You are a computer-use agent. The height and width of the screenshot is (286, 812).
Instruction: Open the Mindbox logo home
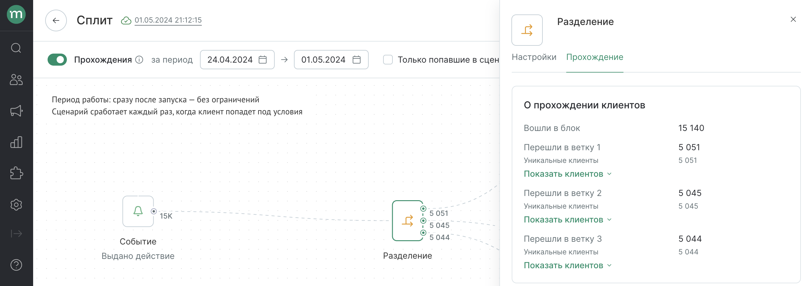16,14
